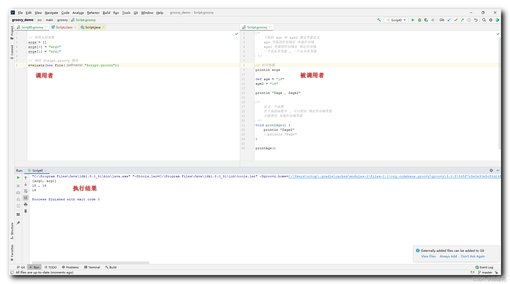The image size is (510, 284).
Task: Close the Script0.groovy tab
Action: click(x=46, y=27)
